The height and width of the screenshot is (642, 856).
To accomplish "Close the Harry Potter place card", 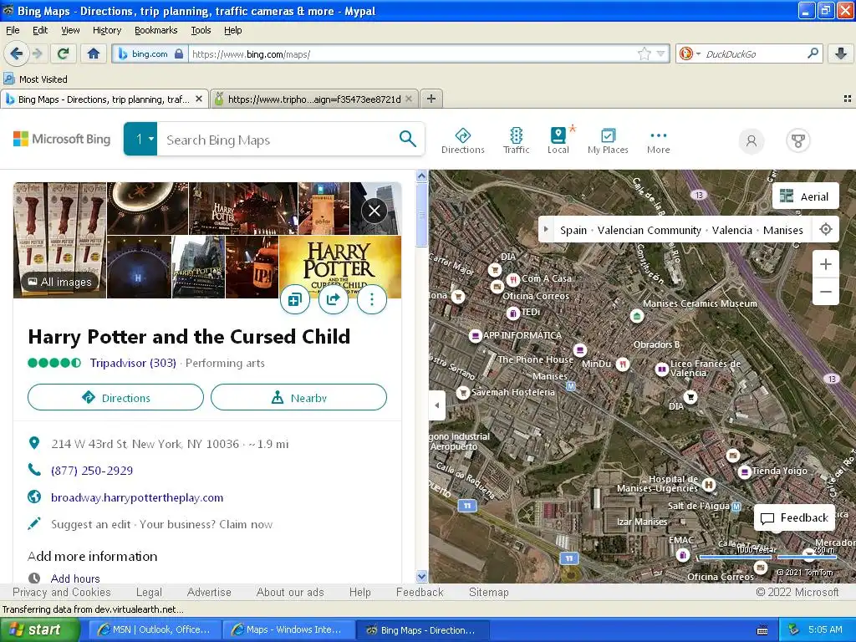I will (374, 210).
